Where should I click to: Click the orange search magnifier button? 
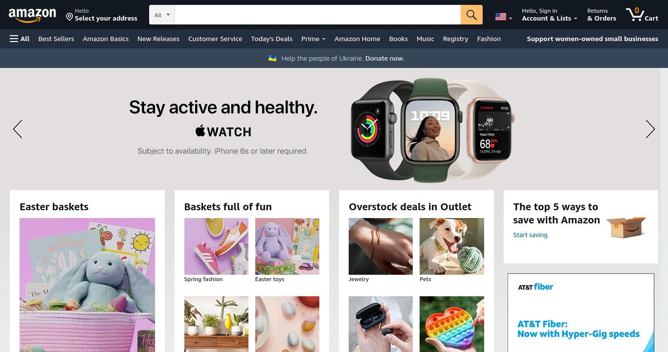click(x=471, y=15)
